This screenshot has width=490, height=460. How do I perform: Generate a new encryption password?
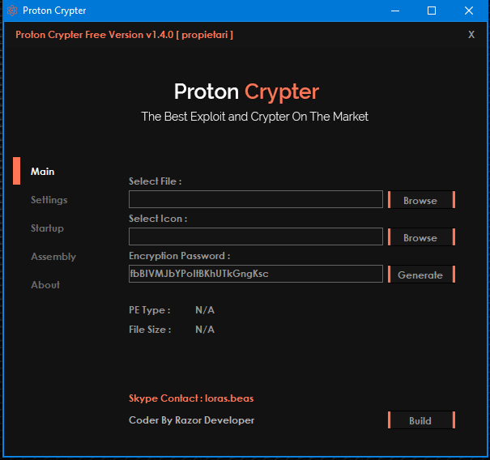(421, 275)
